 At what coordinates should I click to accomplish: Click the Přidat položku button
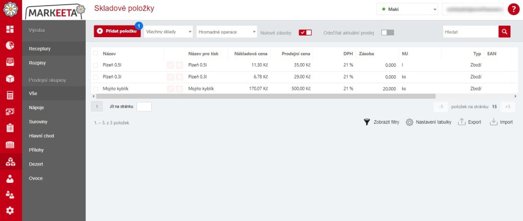(x=117, y=31)
